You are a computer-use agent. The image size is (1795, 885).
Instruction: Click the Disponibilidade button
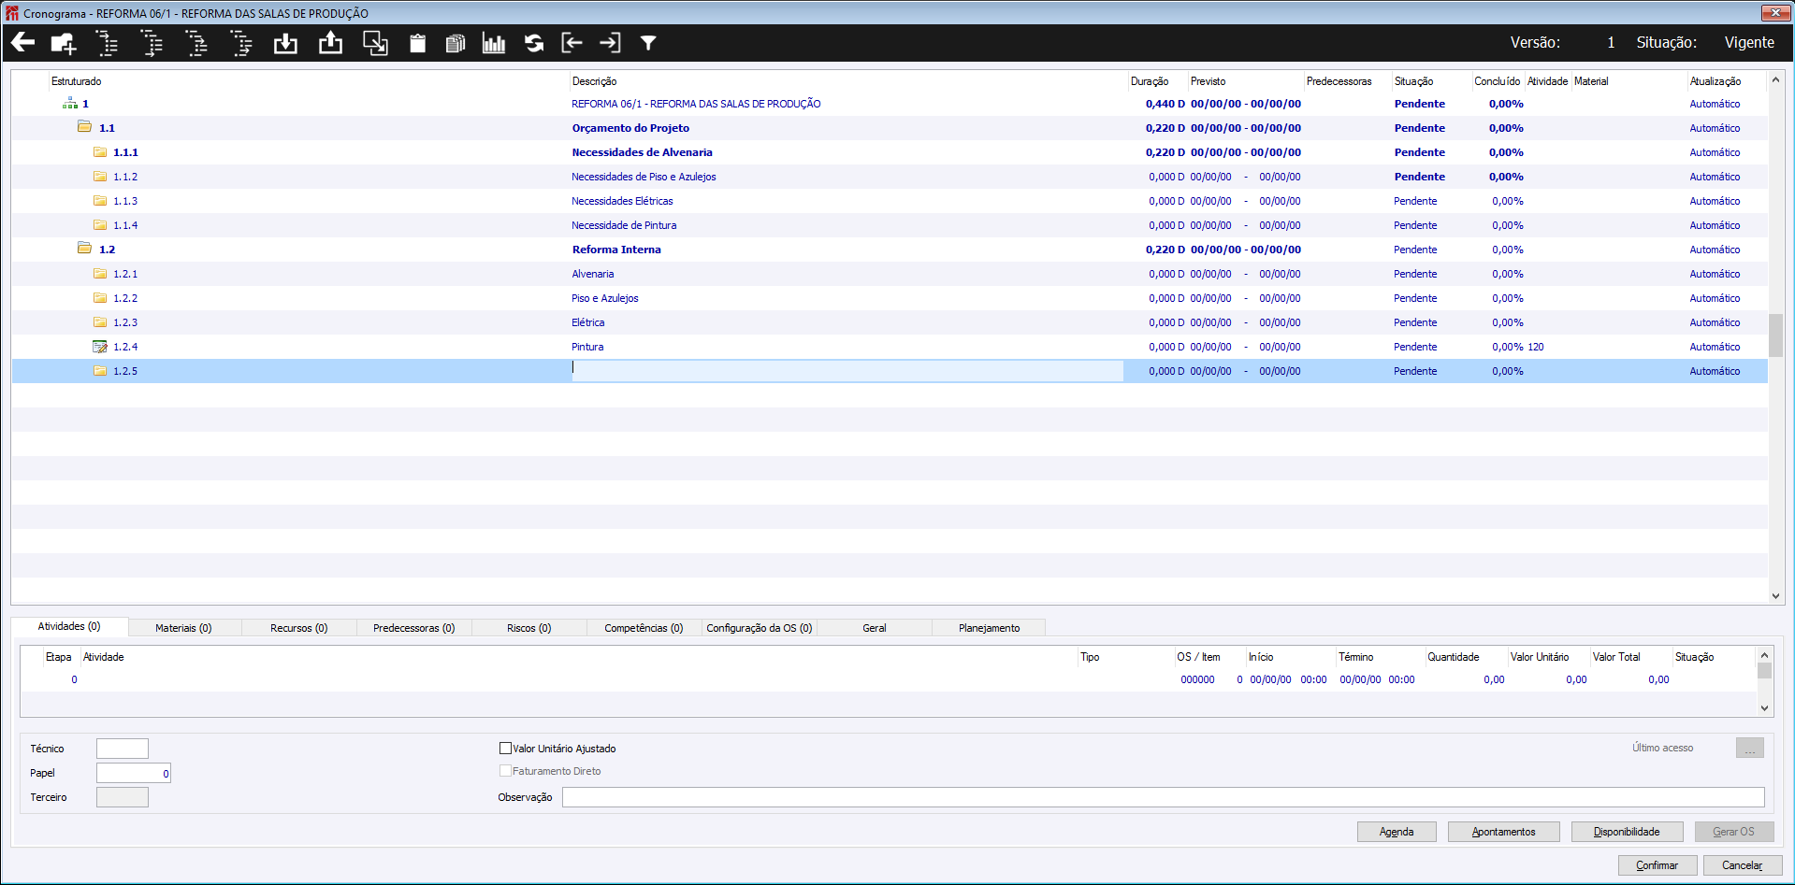1628,832
